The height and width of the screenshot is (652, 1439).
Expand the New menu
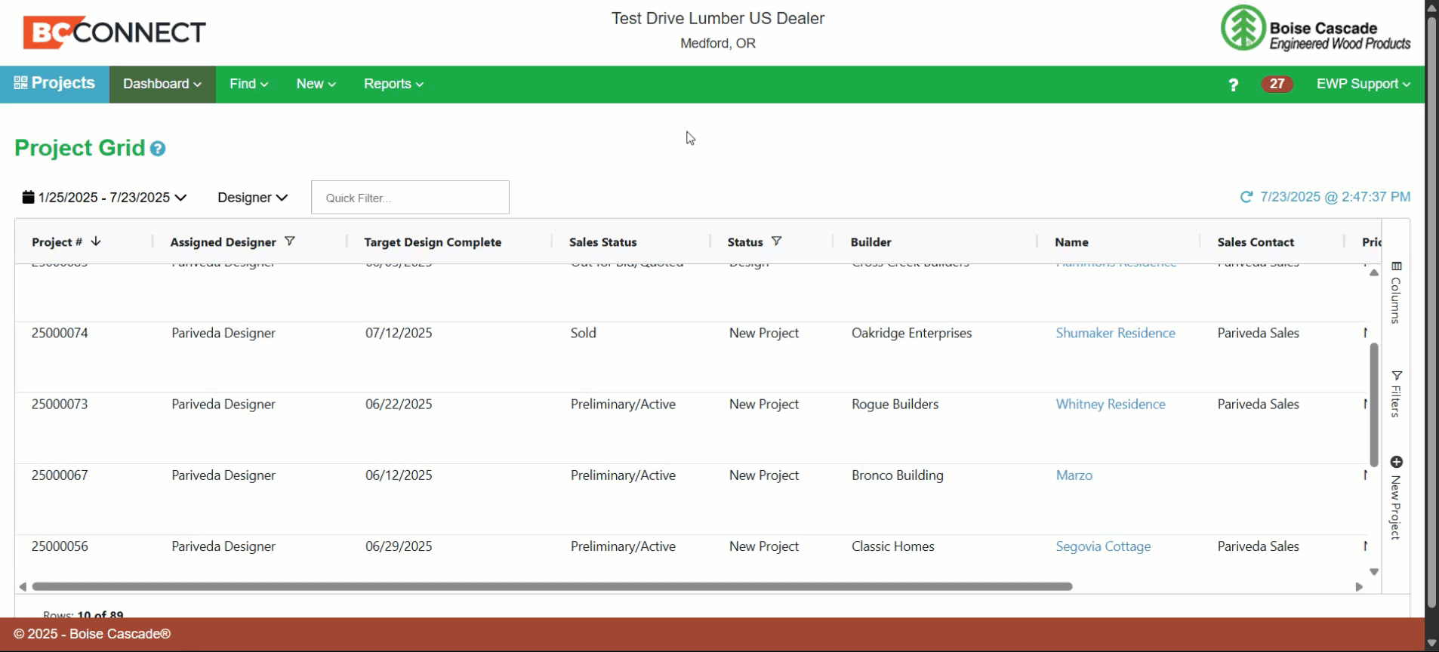pos(316,84)
